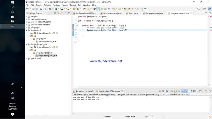Screen dimensions: 212x119
Task: Open the File menu
Action: (27, 5)
